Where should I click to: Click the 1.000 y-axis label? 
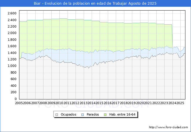coord(12,66)
